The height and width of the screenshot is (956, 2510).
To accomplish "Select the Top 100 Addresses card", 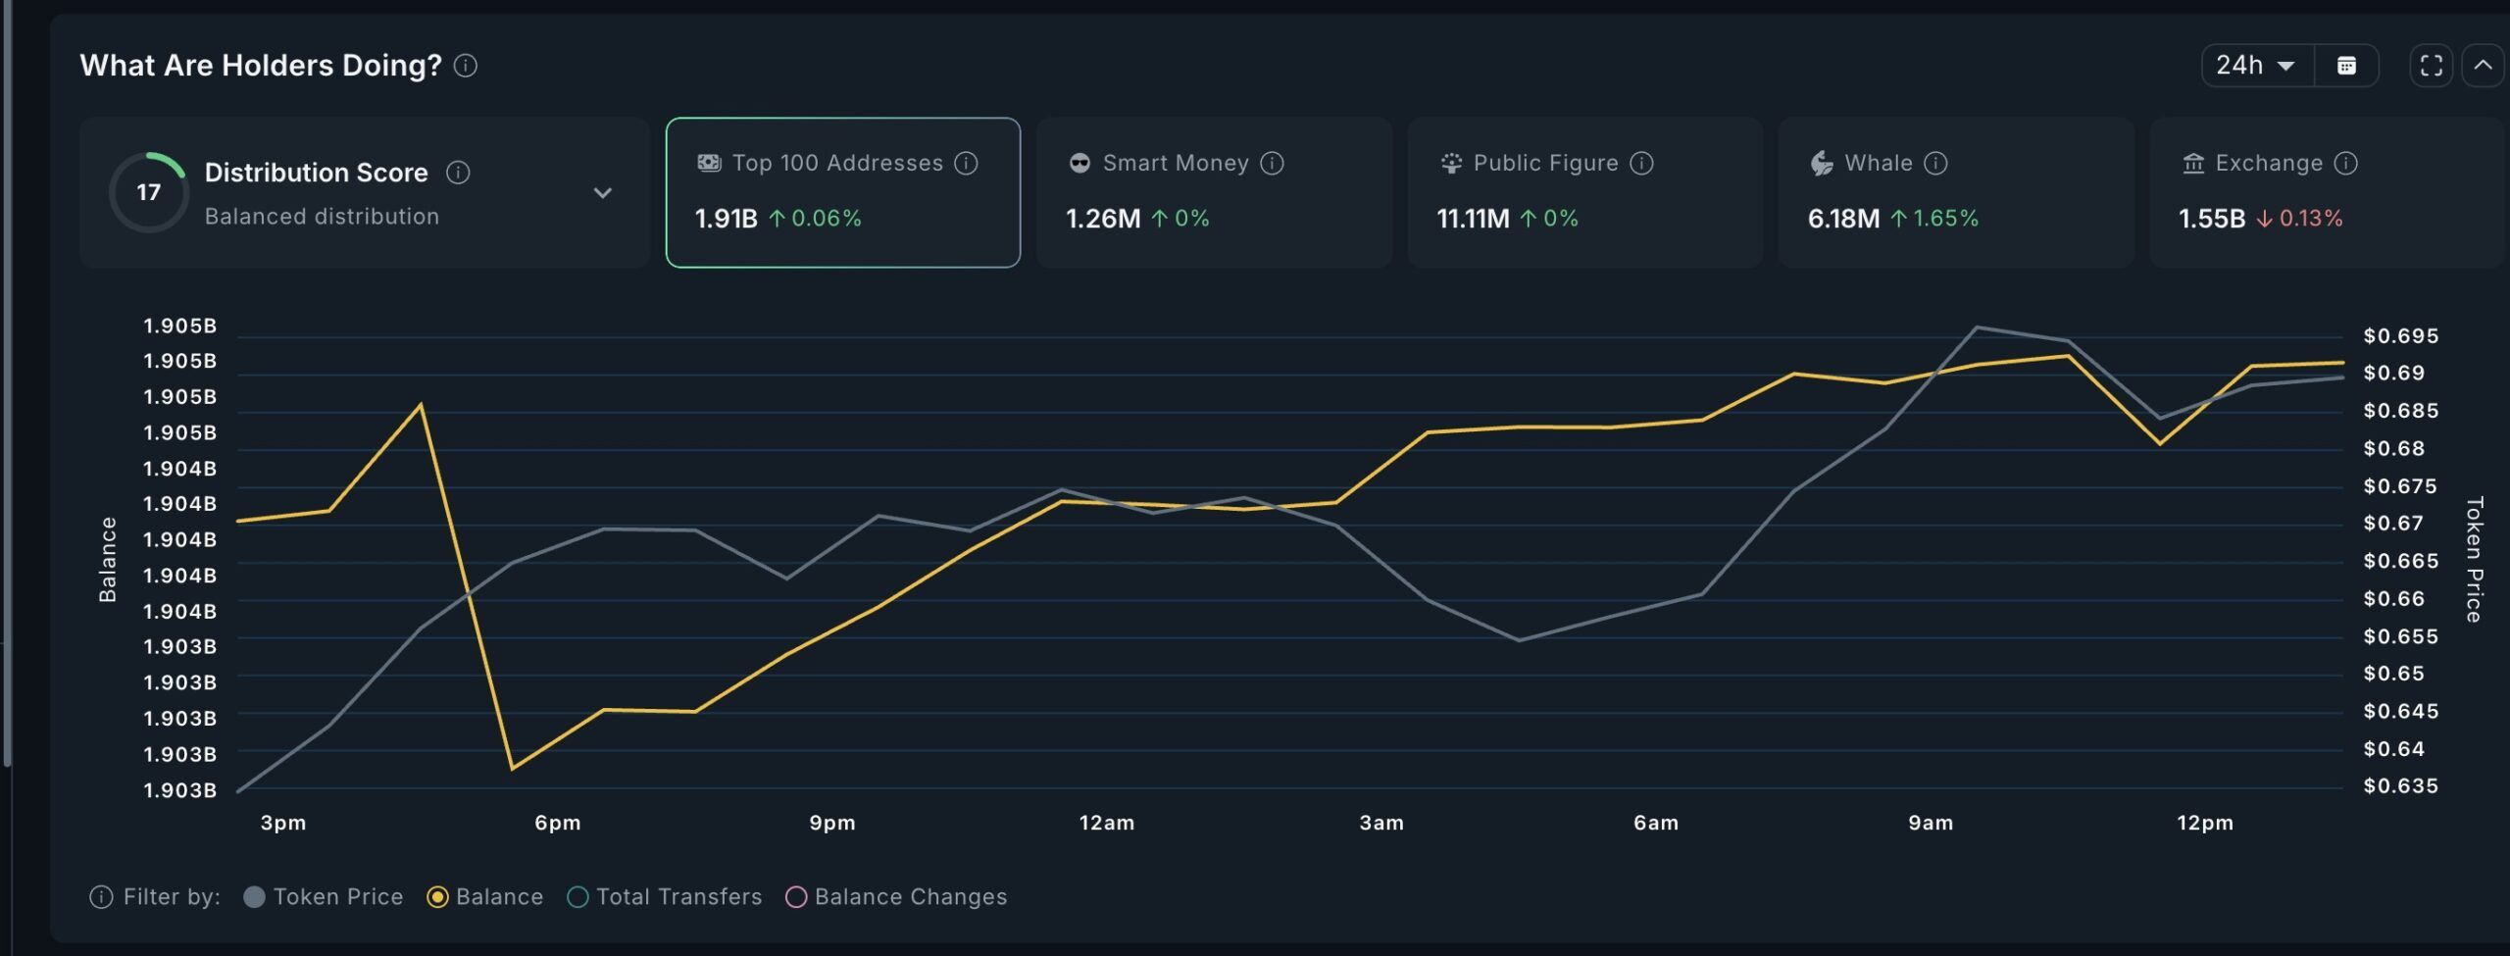I will [843, 192].
